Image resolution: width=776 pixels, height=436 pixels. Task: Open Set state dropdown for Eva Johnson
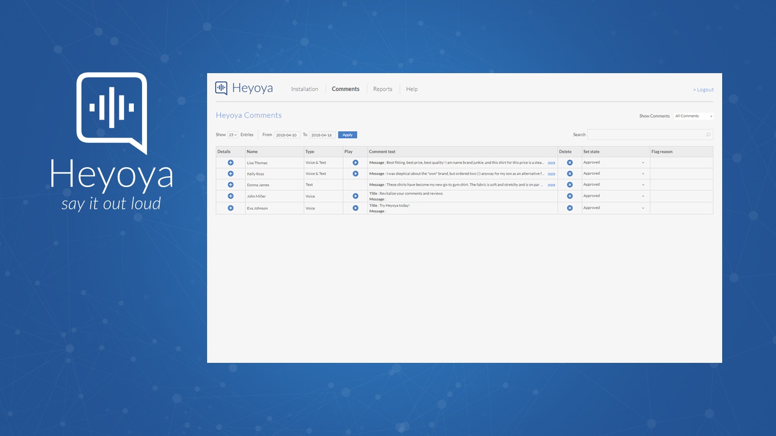(615, 208)
